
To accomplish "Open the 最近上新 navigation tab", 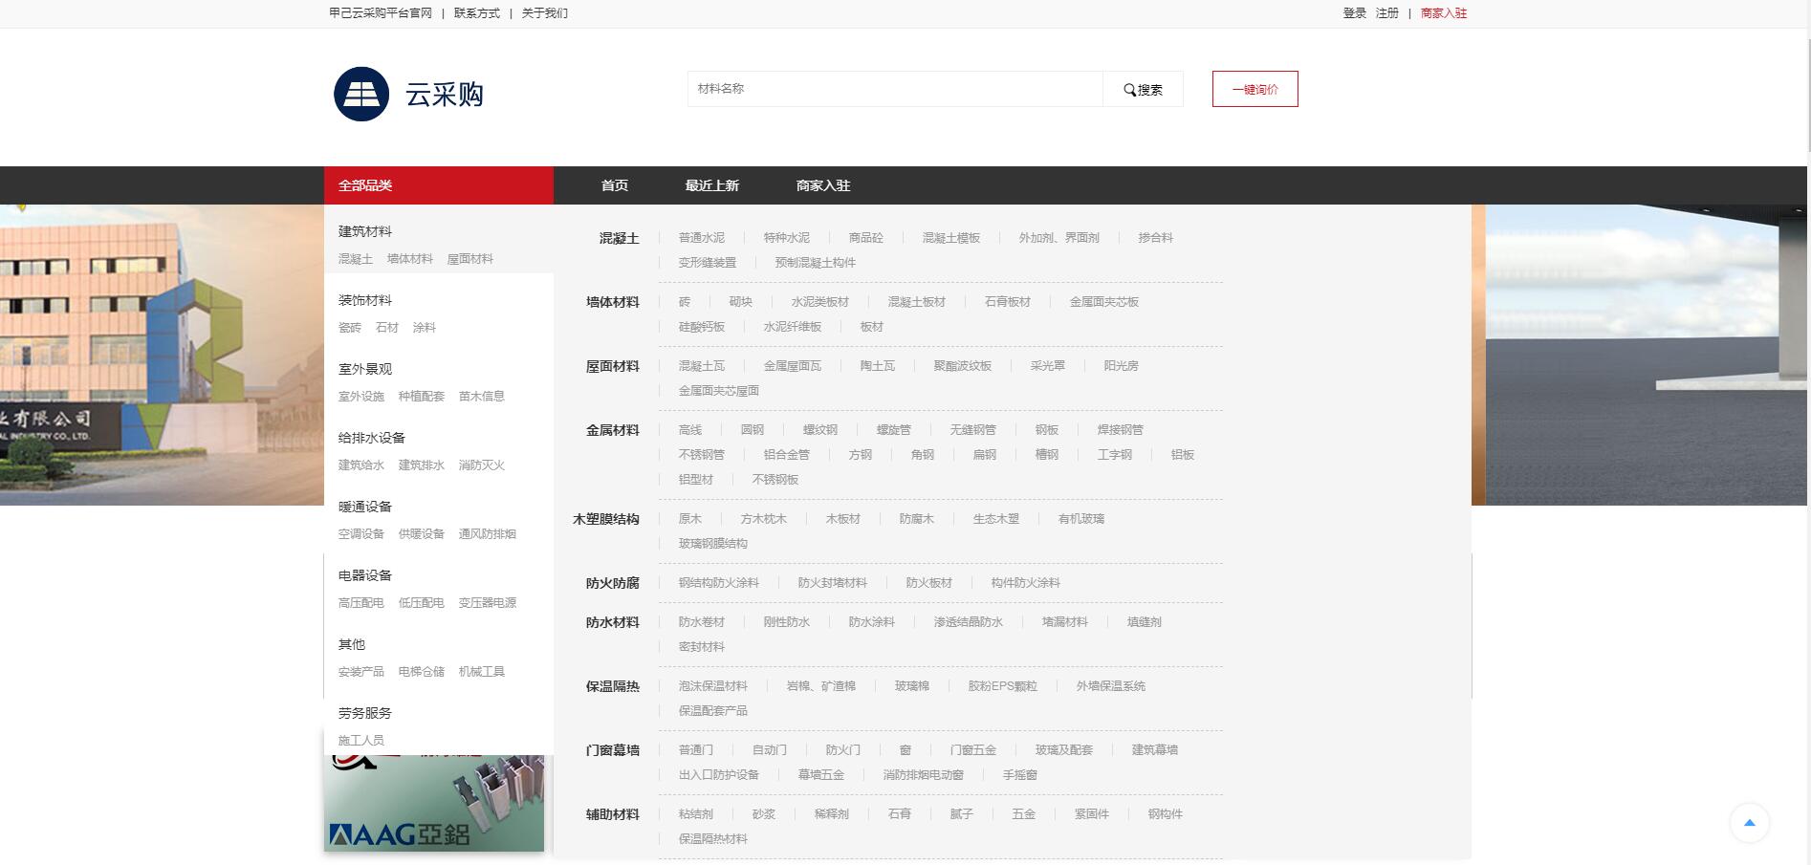I will tap(711, 185).
